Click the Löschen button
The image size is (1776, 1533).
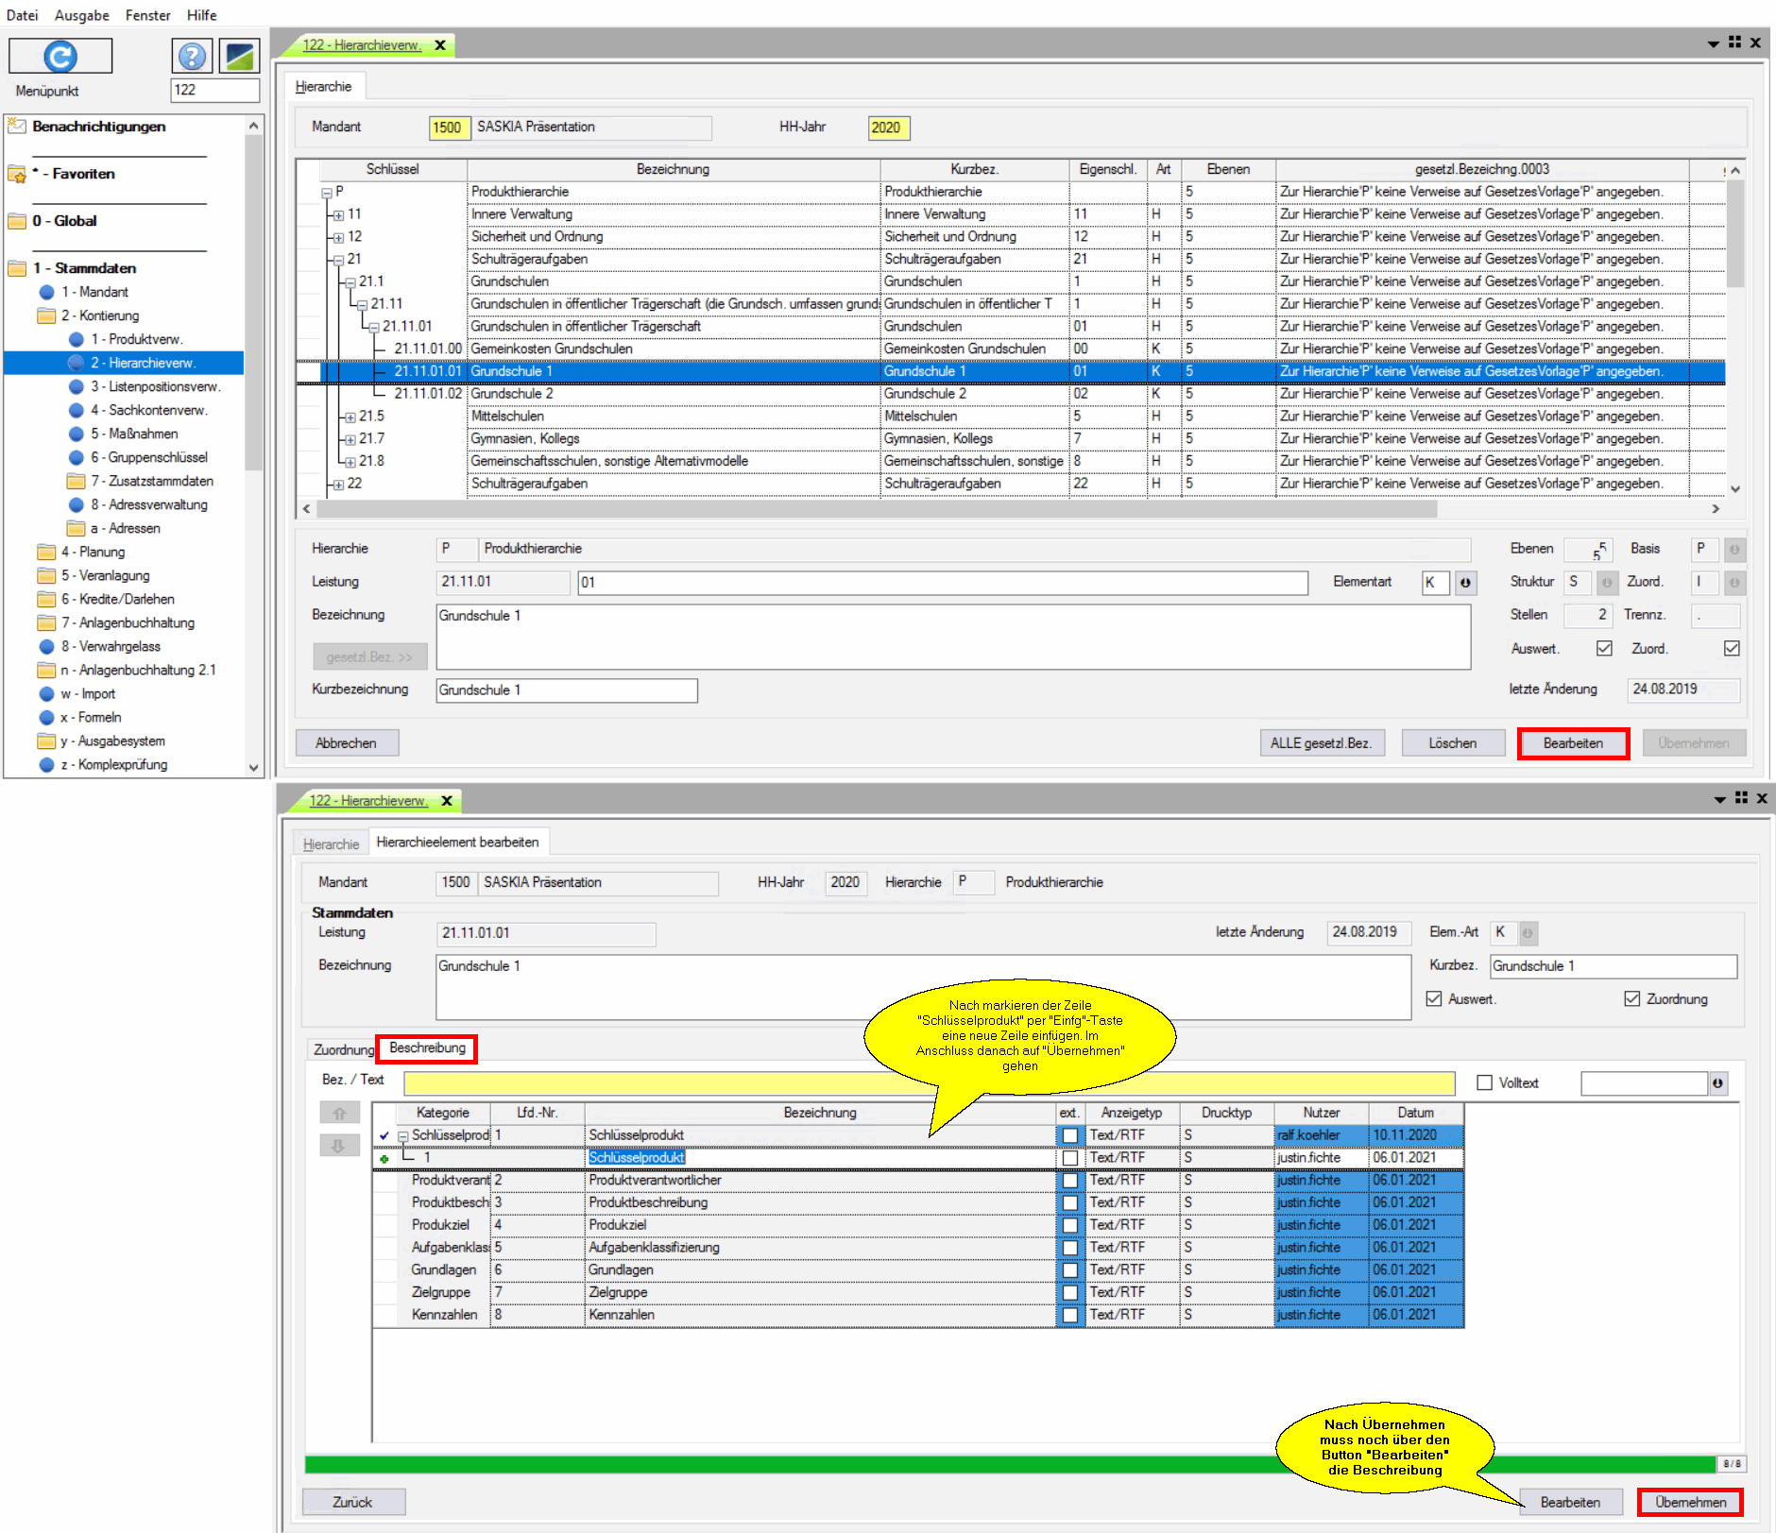(1452, 743)
